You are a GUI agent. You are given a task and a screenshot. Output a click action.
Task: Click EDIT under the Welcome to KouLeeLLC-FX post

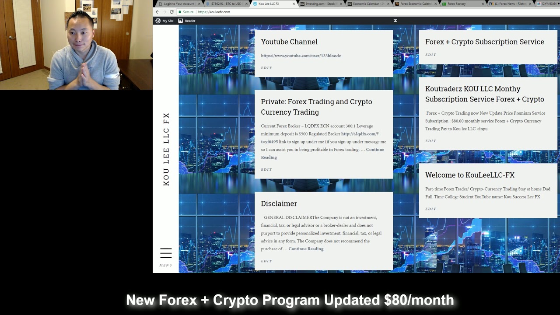point(431,209)
